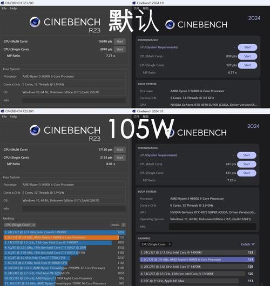This screenshot has height=286, width=270.
Task: Open 文件 menu in bottom Cinebench 2024 window
Action: coord(137,117)
